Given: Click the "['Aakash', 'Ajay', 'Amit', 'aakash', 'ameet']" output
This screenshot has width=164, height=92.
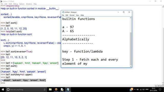Looking at the screenshot, I should 23,72.
